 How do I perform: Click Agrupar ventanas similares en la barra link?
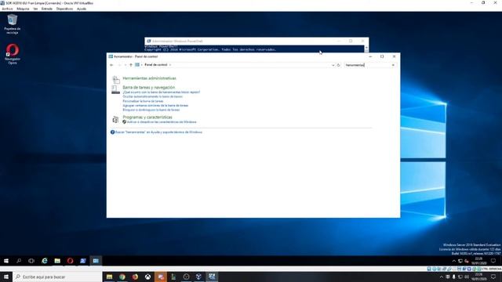point(155,106)
